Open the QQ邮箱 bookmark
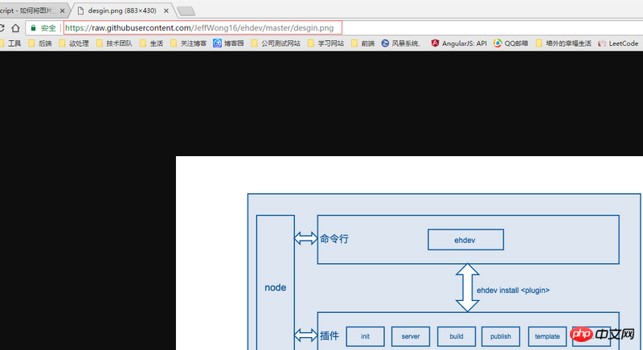This screenshot has height=350, width=643. 511,43
